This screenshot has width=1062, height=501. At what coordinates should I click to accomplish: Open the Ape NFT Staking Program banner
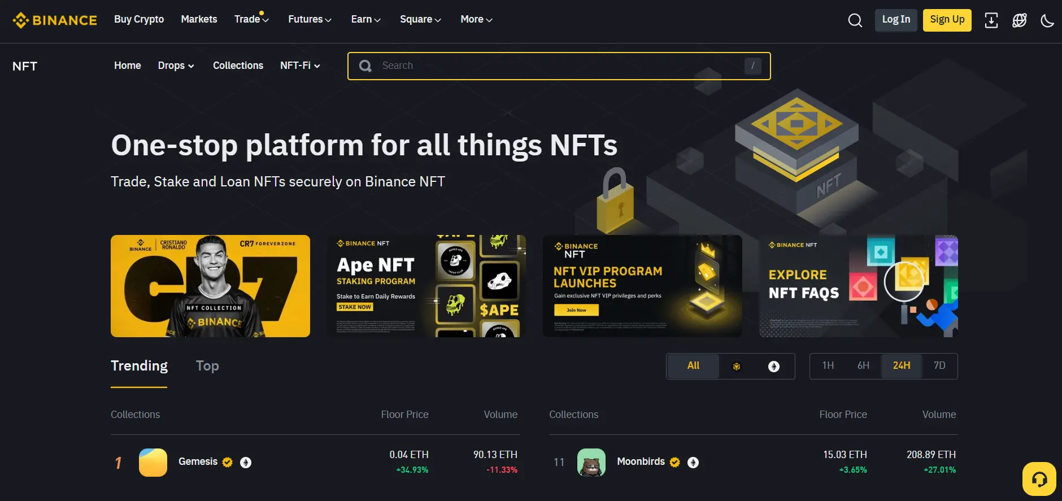point(426,286)
